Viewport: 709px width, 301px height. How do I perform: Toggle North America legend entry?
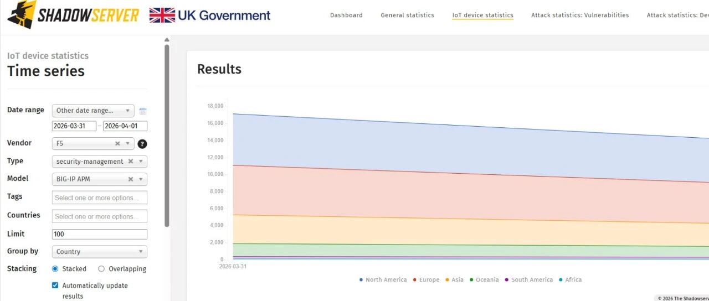[x=383, y=280]
